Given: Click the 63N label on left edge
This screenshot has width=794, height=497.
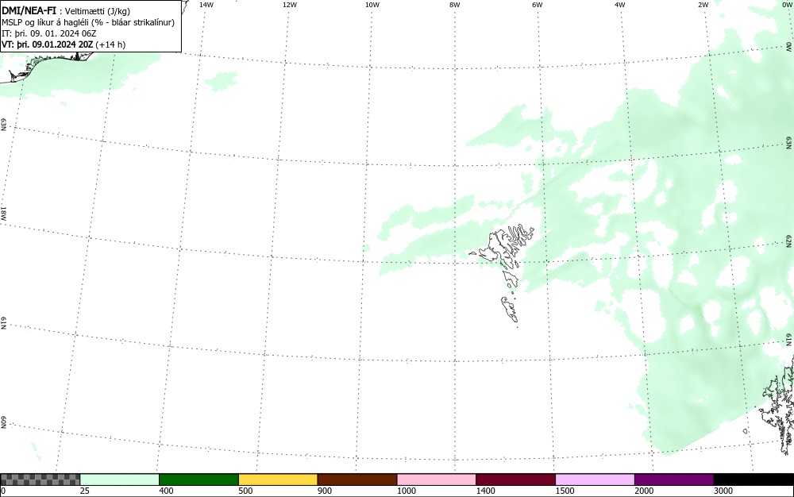Looking at the screenshot, I should pos(3,125).
